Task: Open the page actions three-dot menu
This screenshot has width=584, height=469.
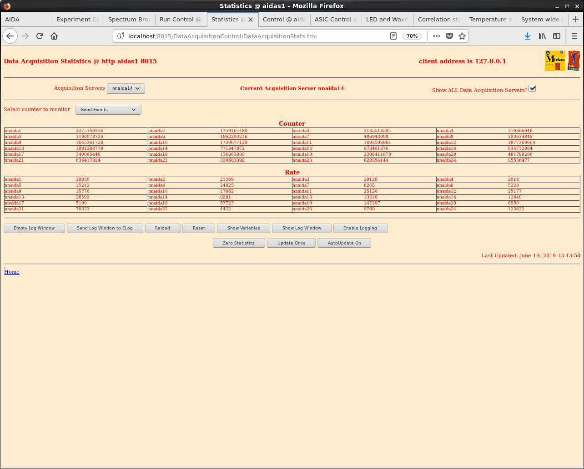Action: [436, 36]
